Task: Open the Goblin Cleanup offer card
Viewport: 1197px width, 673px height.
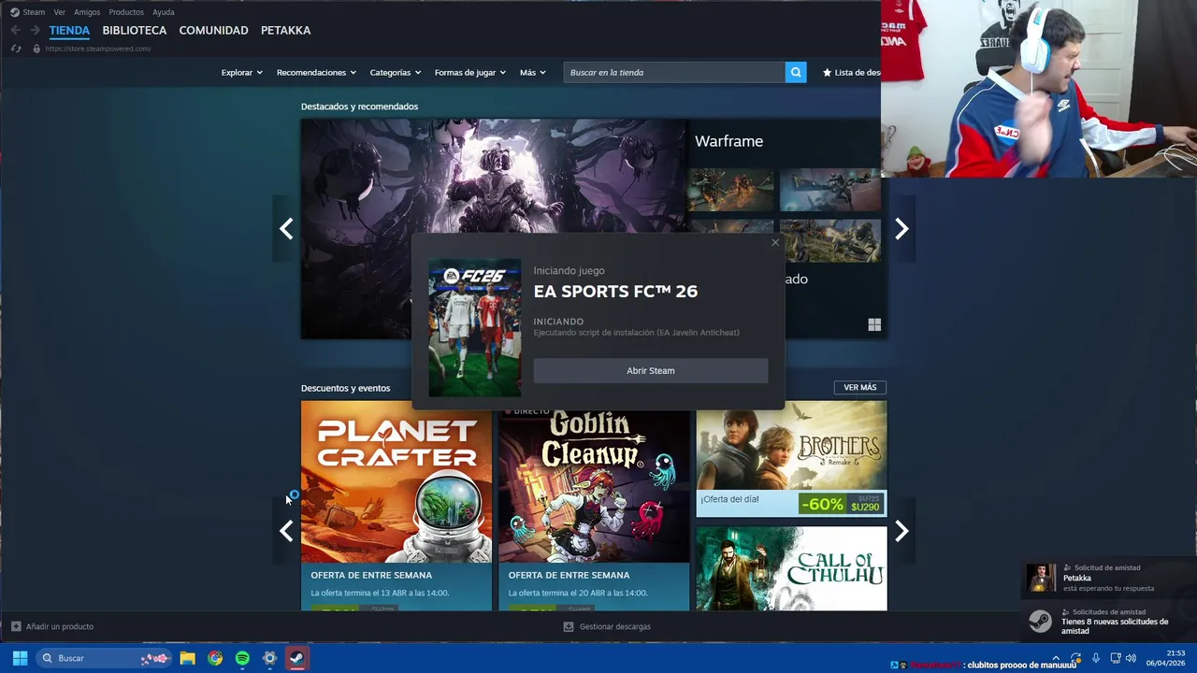Action: pos(594,506)
